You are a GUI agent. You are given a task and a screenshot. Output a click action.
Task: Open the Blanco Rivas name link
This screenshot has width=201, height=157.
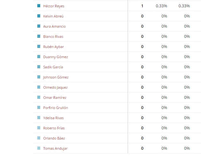pos(53,37)
